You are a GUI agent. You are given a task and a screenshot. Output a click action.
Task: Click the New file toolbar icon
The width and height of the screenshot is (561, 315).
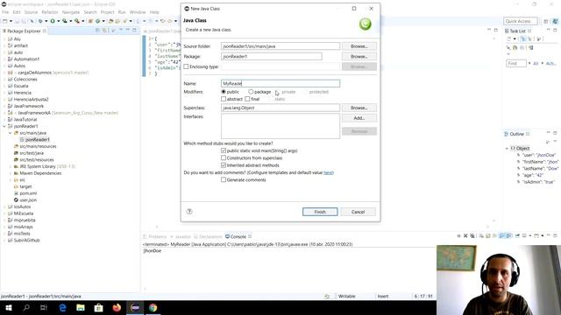[x=5, y=21]
